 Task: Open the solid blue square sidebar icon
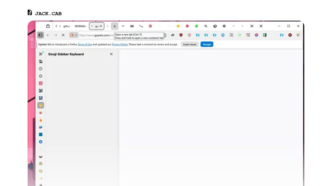coord(41,135)
